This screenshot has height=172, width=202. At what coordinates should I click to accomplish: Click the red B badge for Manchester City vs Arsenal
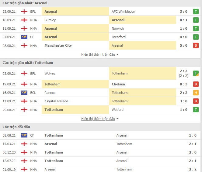pos(196,45)
